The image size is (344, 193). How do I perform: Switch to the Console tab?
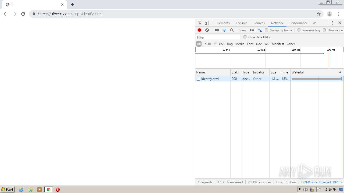click(241, 23)
